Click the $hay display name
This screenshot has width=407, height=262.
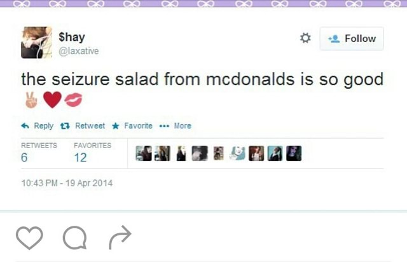(72, 37)
